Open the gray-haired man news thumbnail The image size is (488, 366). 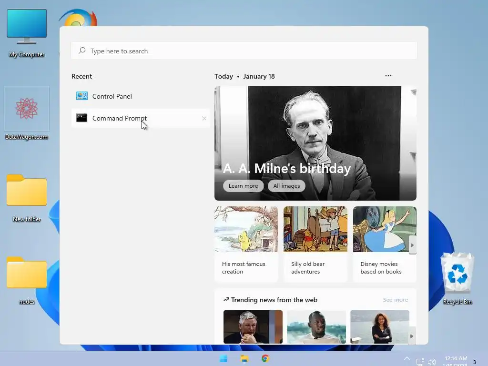(x=253, y=327)
